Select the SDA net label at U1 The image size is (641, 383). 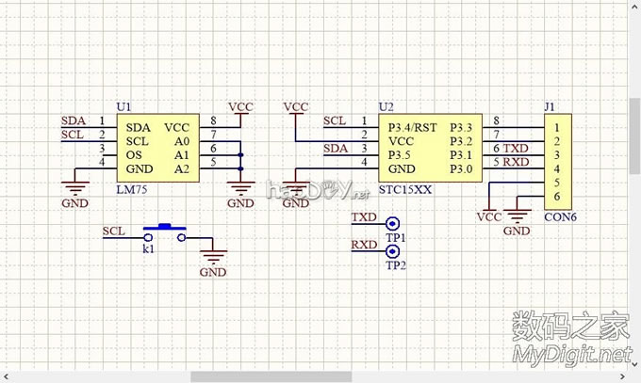[72, 120]
